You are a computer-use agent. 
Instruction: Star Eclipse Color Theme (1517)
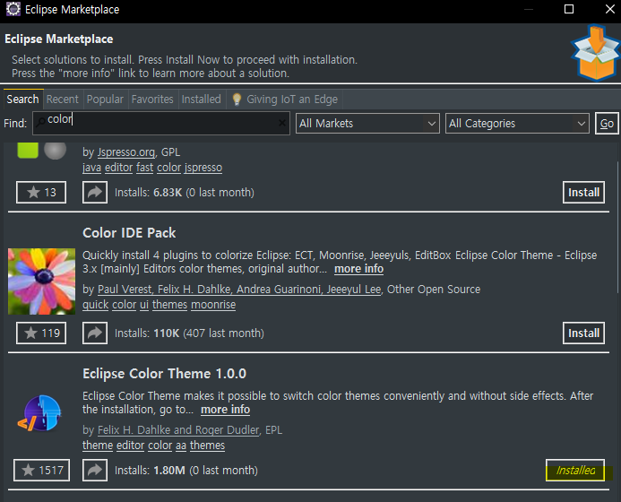click(x=41, y=470)
